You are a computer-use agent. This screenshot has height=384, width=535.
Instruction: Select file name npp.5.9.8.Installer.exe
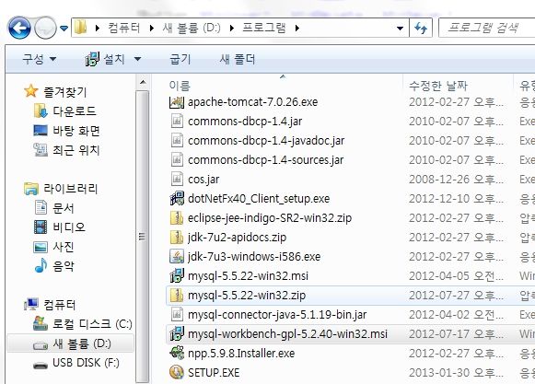(241, 353)
